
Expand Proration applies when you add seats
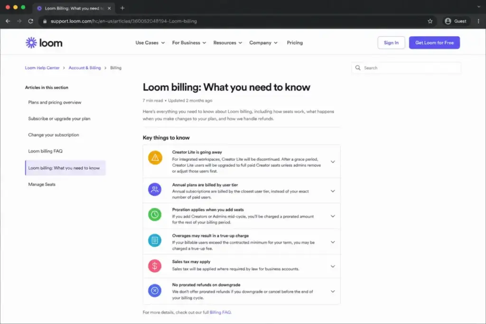coord(333,216)
